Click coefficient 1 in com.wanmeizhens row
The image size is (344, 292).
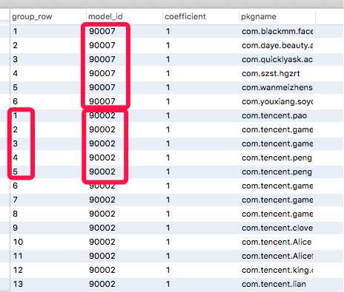click(x=168, y=87)
